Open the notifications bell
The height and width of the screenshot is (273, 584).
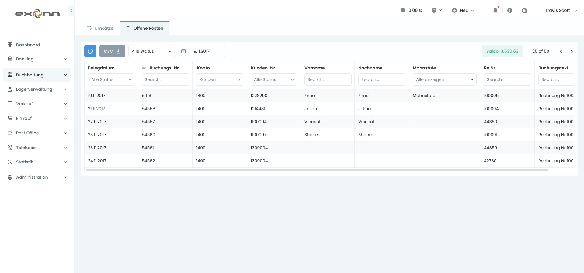click(x=495, y=10)
